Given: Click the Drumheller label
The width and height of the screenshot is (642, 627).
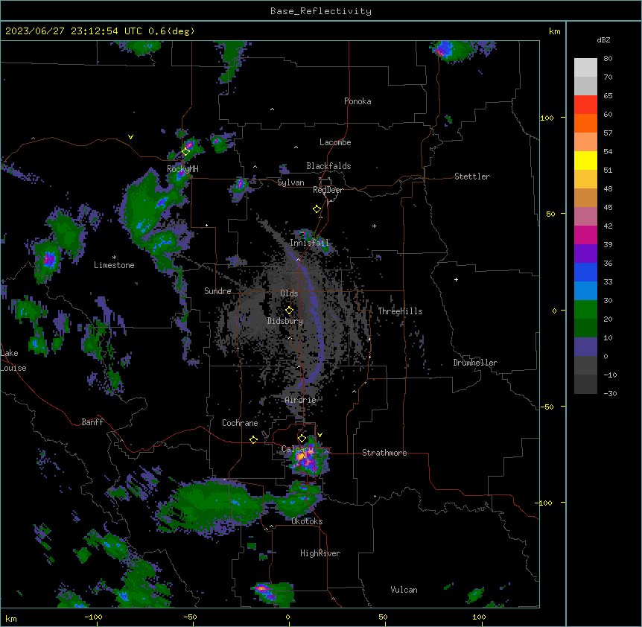Looking at the screenshot, I should point(475,363).
